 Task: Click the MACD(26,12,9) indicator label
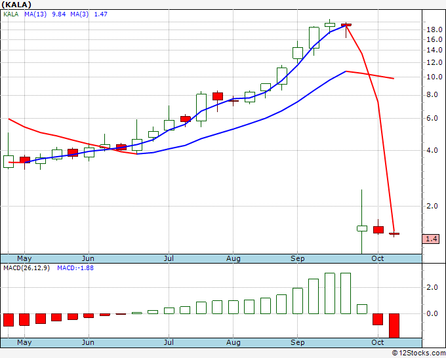pyautogui.click(x=26, y=268)
